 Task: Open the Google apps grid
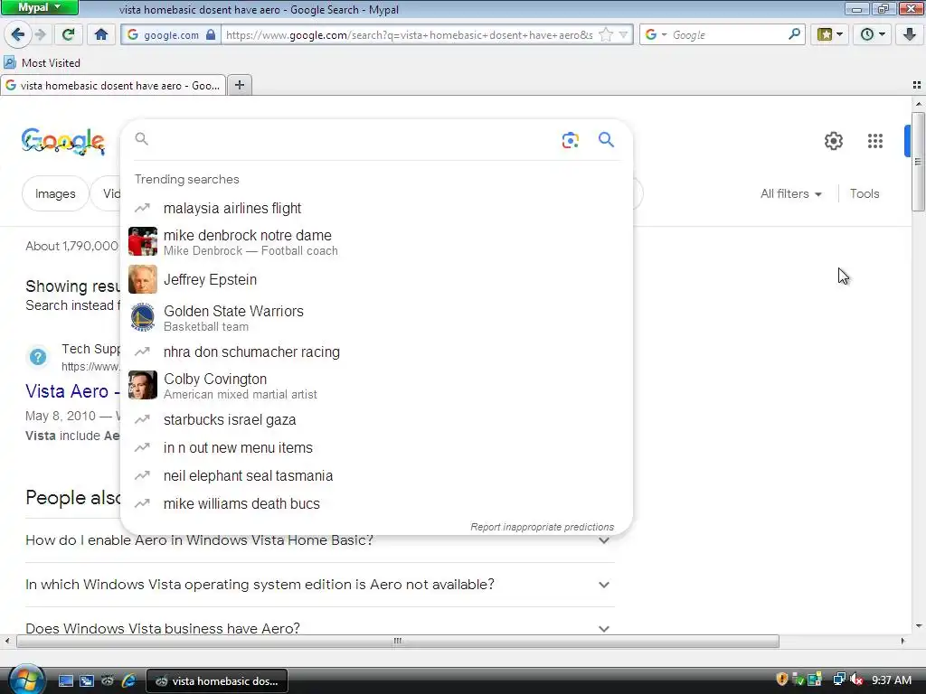coord(875,141)
